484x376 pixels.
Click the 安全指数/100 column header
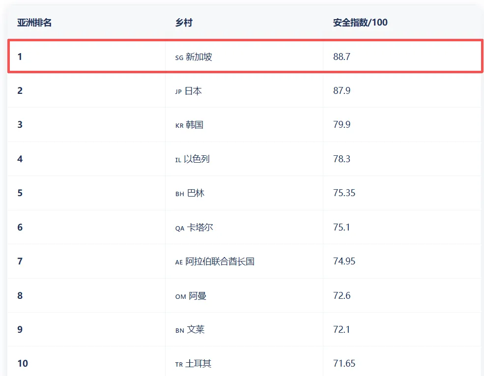(360, 23)
